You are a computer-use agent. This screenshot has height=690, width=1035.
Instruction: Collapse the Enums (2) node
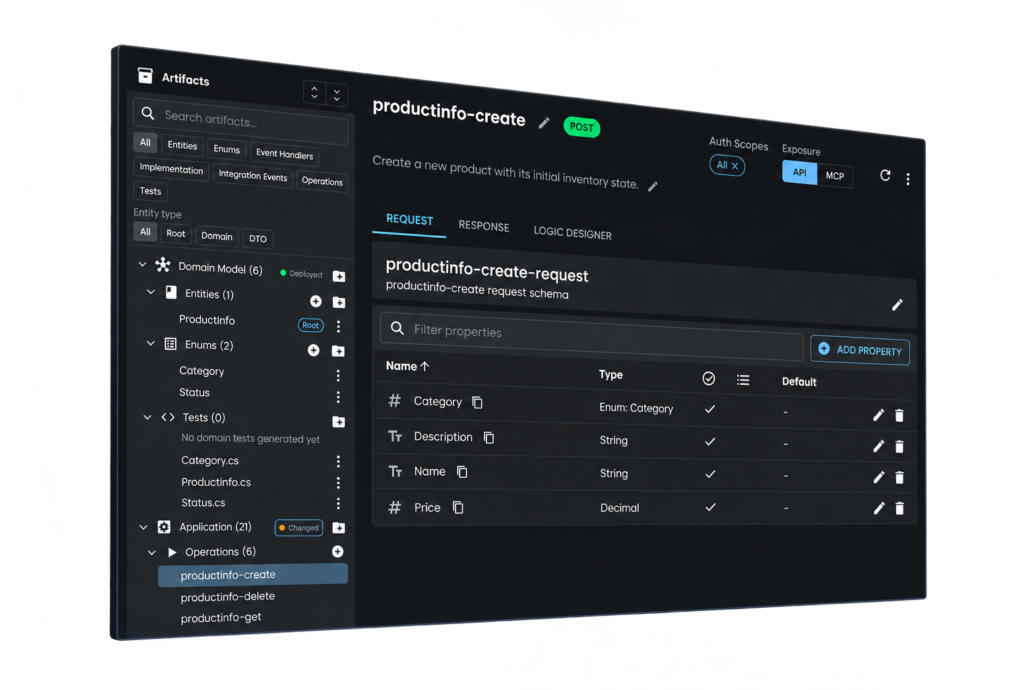pyautogui.click(x=151, y=344)
